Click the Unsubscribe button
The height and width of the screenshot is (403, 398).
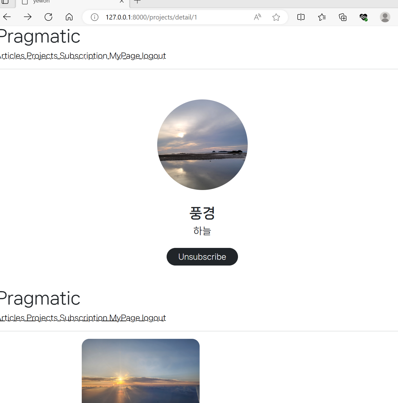[x=202, y=257]
